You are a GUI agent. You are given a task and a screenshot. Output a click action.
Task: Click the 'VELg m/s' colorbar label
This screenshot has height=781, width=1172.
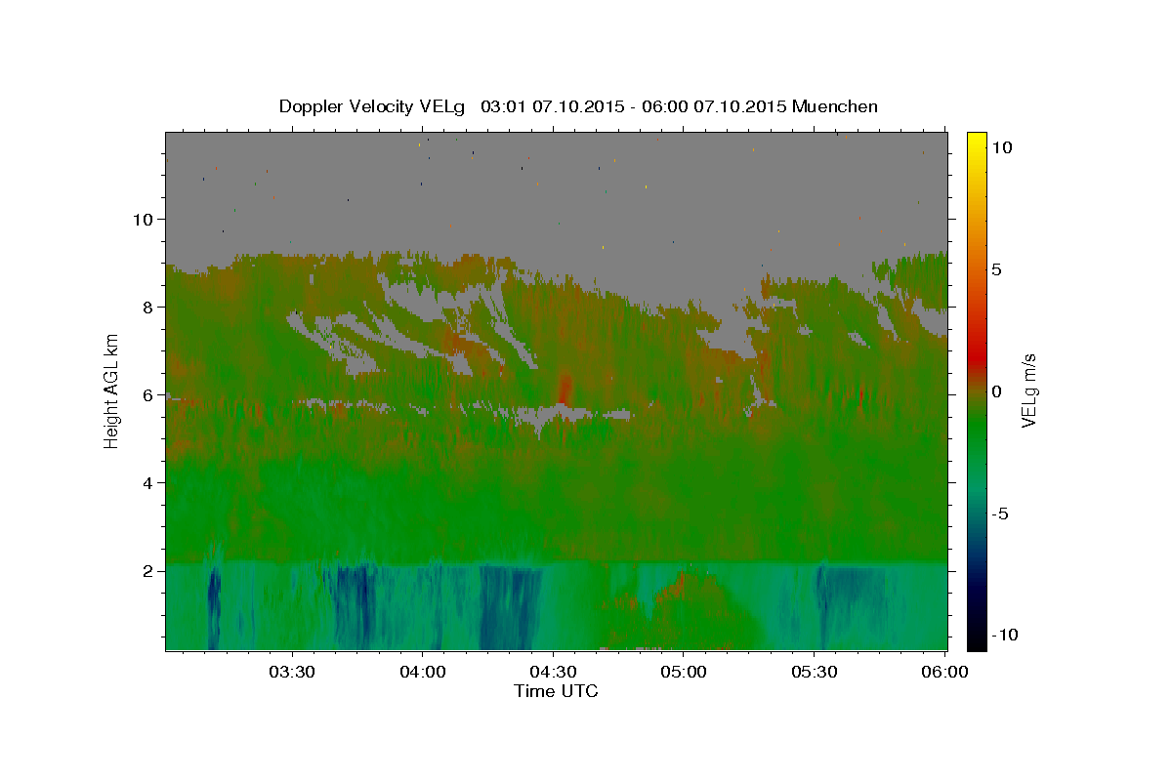[1028, 390]
